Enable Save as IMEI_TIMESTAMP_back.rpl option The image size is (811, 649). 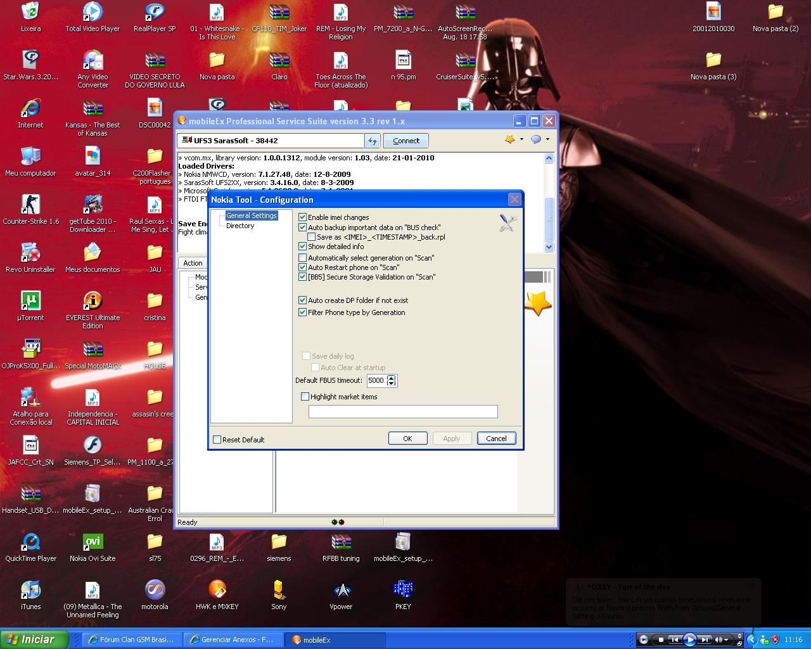point(312,236)
